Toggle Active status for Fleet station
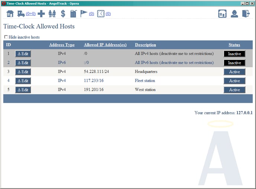Viewport: 256px width, 189px height. 234,81
